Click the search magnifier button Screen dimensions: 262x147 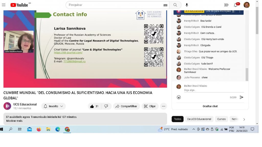click(175, 5)
